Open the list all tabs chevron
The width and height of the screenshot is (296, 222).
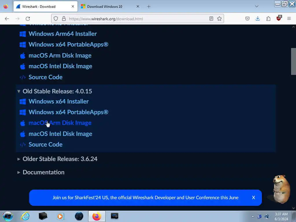click(x=257, y=6)
